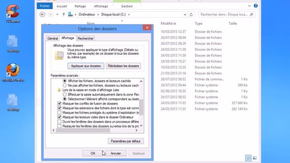Select the desktop file icon below CCleaner
The height and width of the screenshot is (163, 290).
pos(13,43)
